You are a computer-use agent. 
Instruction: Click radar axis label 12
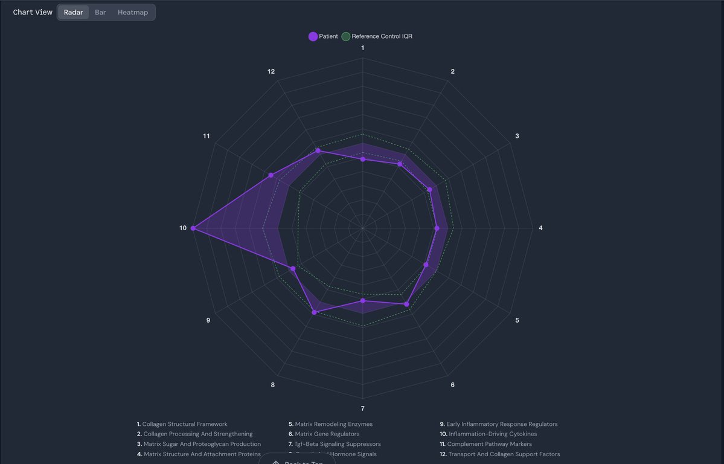click(x=271, y=72)
